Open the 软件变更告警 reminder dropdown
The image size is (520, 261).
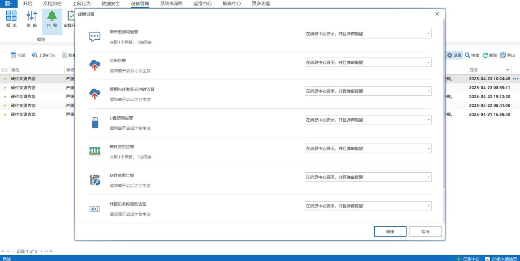pos(368,177)
